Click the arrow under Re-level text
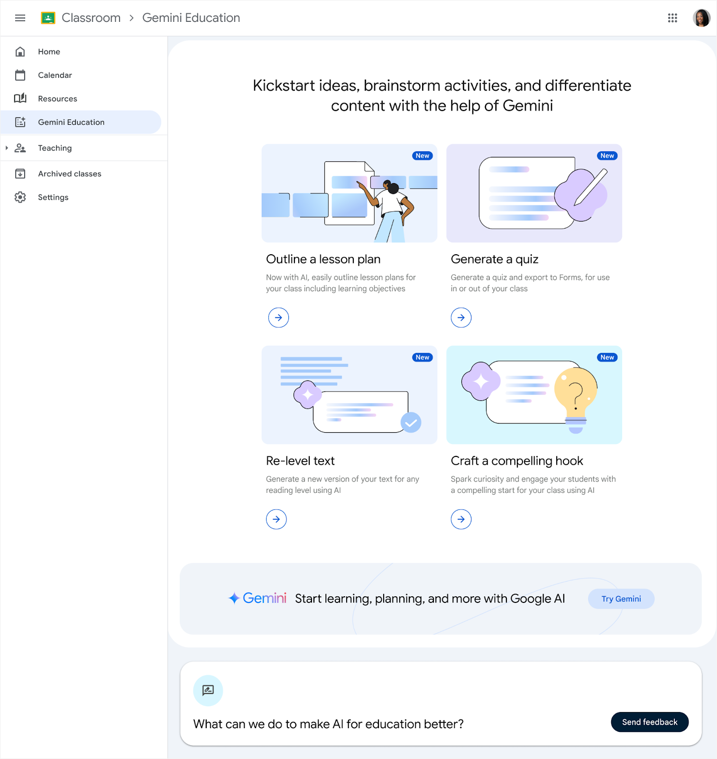Viewport: 717px width, 759px height. [x=276, y=519]
